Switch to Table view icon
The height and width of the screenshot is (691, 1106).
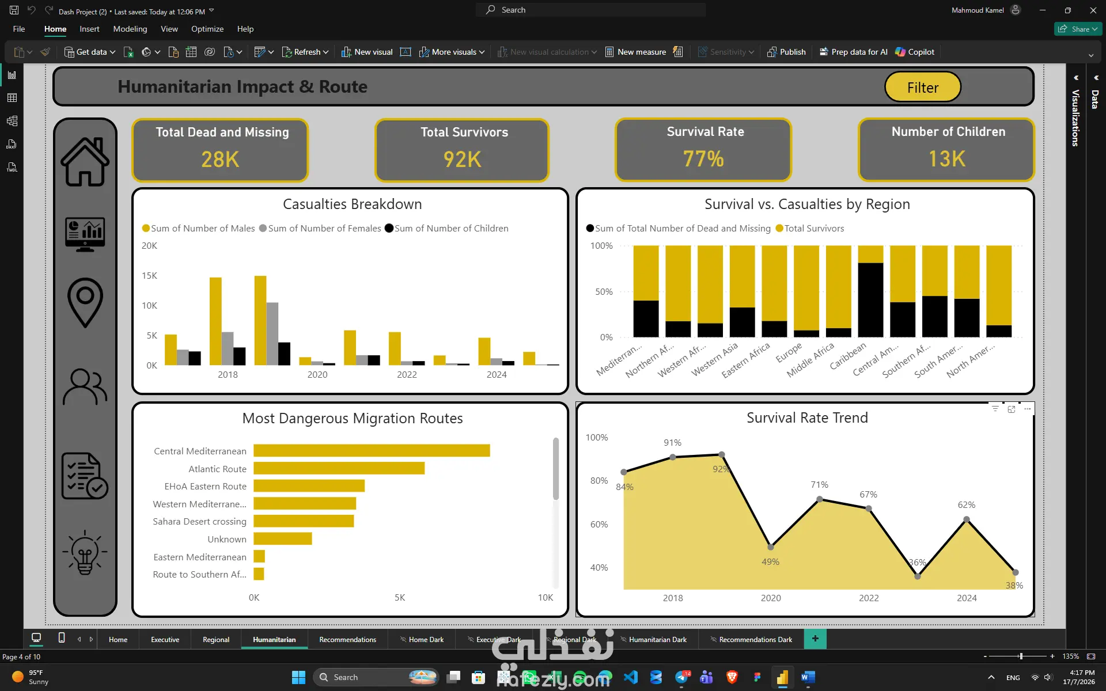(x=12, y=98)
